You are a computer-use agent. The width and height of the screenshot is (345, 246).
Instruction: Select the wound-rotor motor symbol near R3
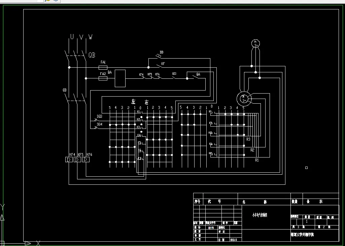point(244,99)
